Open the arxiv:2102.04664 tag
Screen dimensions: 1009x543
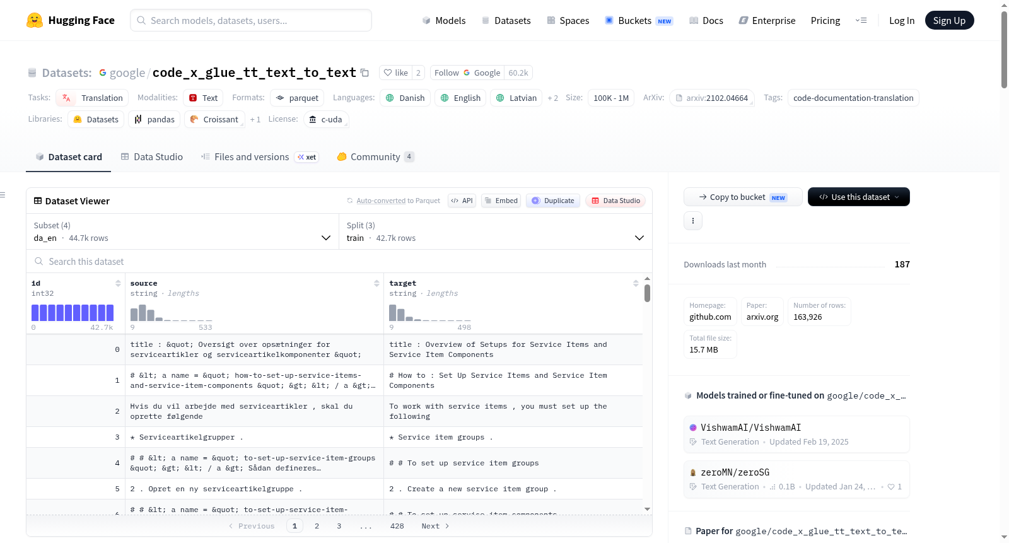pyautogui.click(x=711, y=98)
